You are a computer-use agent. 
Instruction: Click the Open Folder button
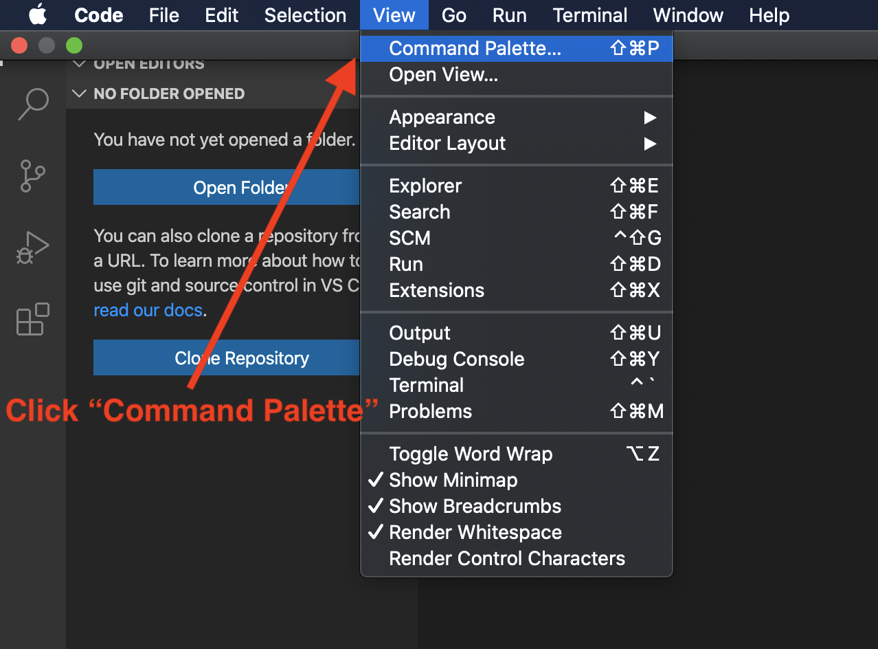(240, 187)
